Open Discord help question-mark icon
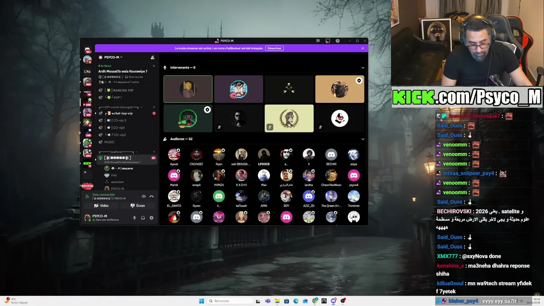Viewport: 544px width, 306px height. 337,41
